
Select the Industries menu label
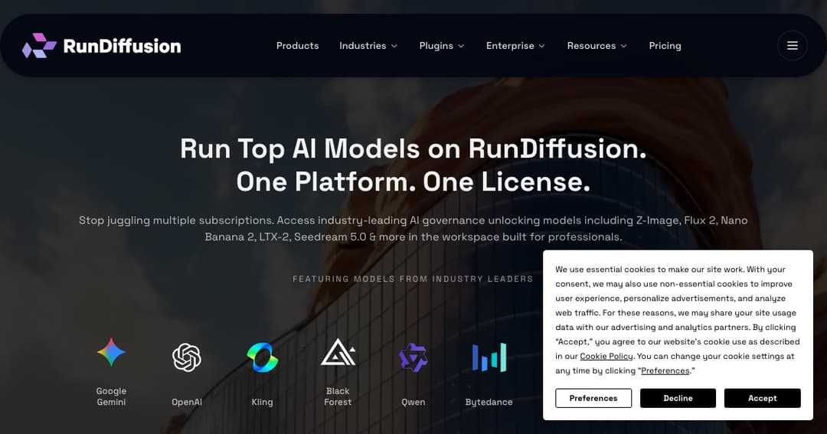click(x=363, y=46)
